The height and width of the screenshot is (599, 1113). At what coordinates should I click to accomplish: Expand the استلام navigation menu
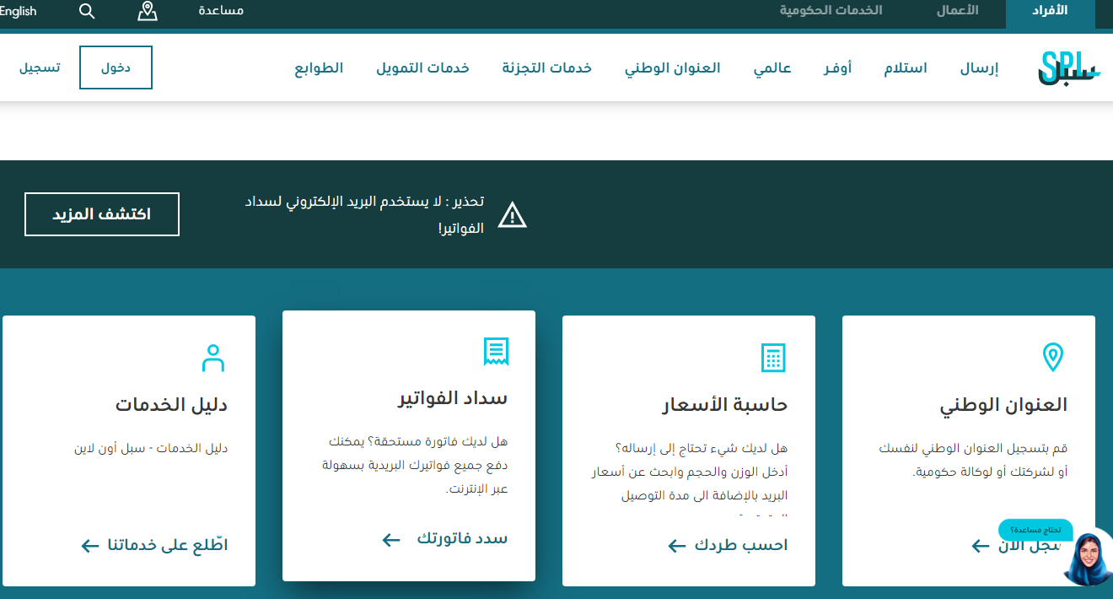[905, 68]
